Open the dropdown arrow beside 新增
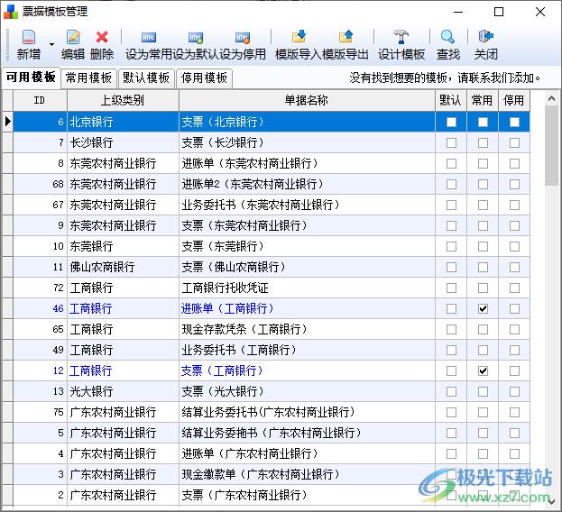Viewport: 562px width, 512px height. [x=51, y=44]
